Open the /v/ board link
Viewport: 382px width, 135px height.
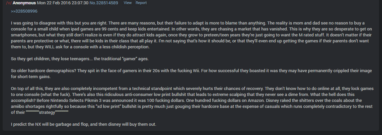(x=9, y=3)
